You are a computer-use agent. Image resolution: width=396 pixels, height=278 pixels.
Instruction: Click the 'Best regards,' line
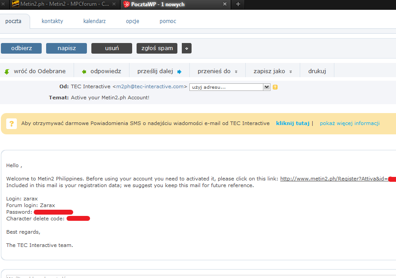[x=23, y=232]
